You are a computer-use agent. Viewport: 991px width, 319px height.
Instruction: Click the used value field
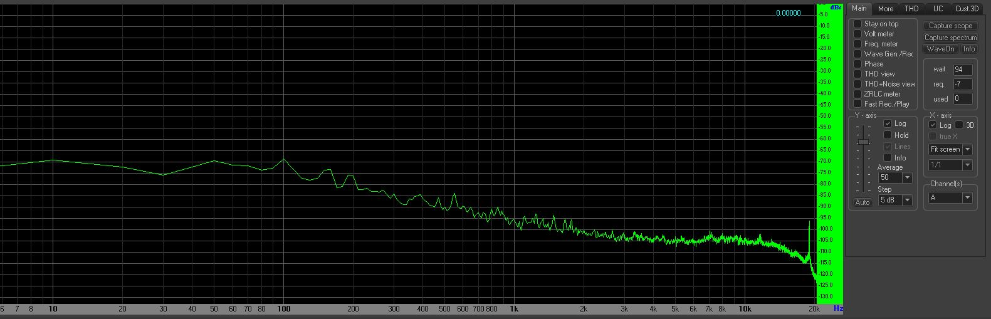tap(963, 98)
